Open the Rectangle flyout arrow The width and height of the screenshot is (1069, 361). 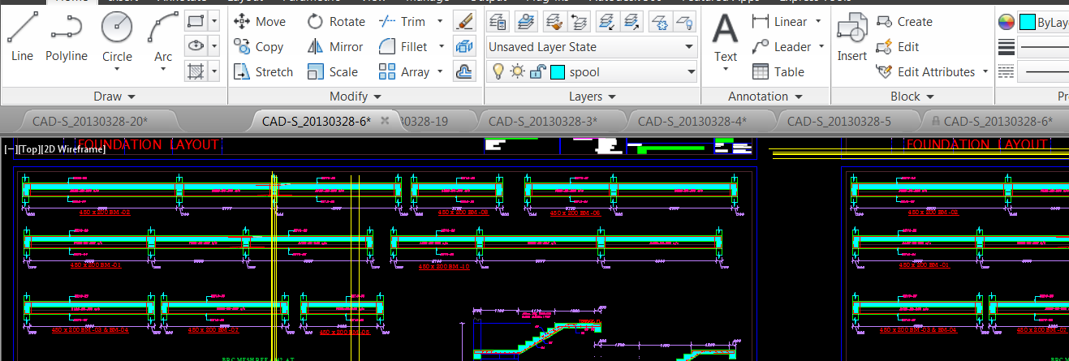(213, 22)
